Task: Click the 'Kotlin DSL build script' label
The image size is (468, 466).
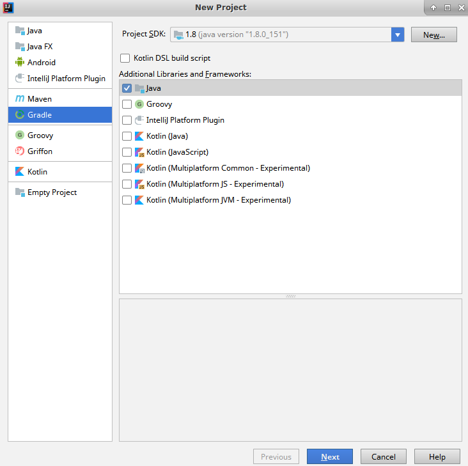Action: (172, 58)
